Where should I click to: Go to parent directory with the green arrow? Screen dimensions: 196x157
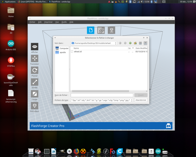pos(130,43)
